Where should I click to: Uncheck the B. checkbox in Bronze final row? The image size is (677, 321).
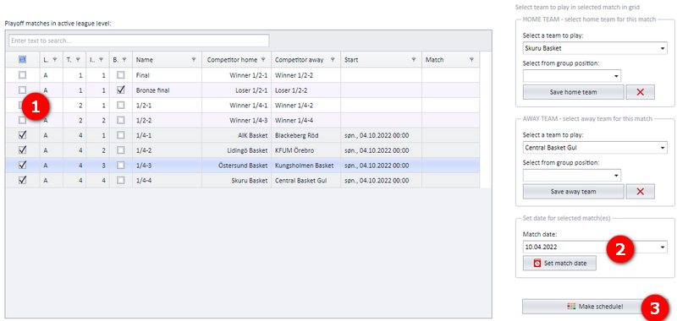point(121,90)
